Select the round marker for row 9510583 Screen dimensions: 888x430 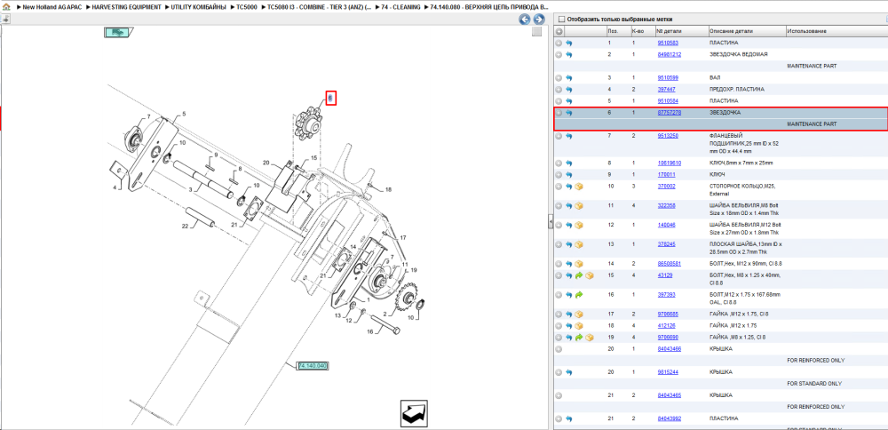tap(559, 43)
